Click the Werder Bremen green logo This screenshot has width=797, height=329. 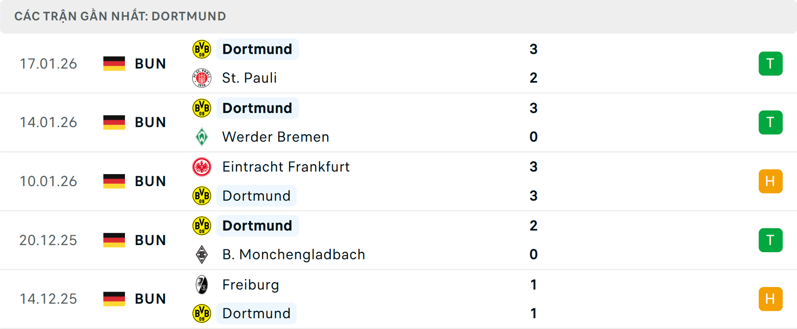[x=202, y=136]
